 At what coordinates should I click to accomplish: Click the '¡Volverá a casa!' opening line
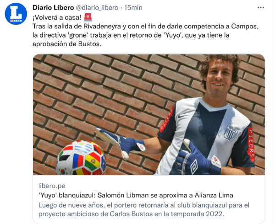(57, 17)
